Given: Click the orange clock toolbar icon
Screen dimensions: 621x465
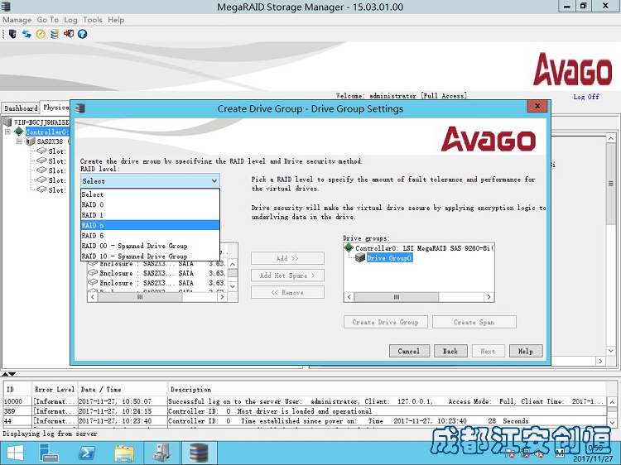Looking at the screenshot, I should [x=41, y=34].
